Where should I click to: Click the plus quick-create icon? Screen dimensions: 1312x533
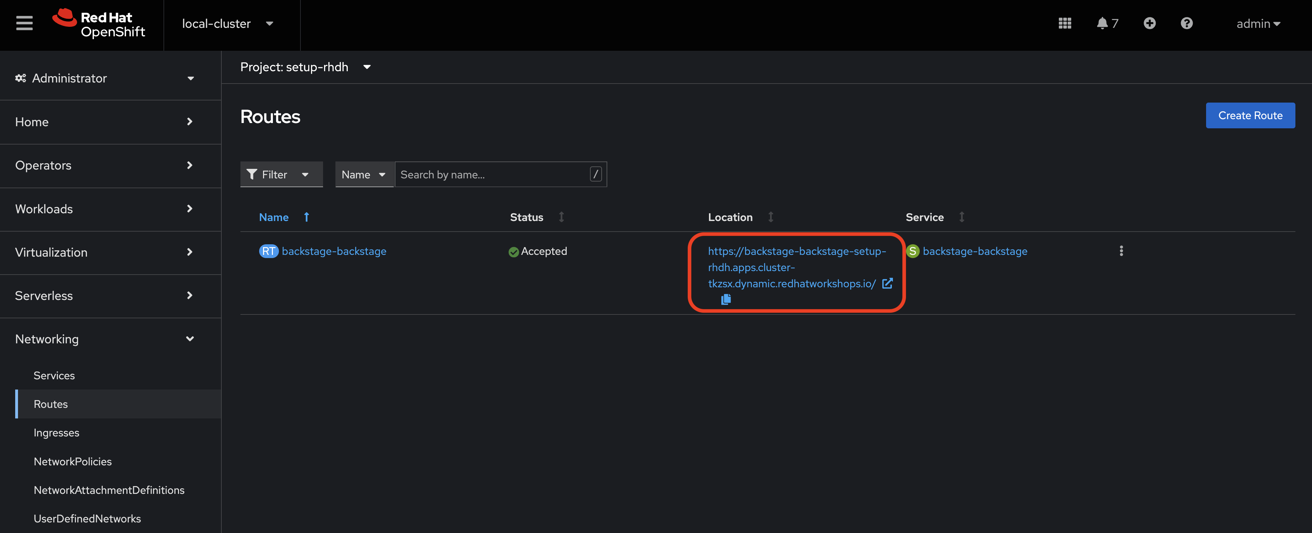click(x=1150, y=23)
